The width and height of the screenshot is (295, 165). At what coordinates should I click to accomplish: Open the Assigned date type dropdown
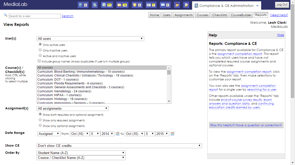(x=49, y=134)
